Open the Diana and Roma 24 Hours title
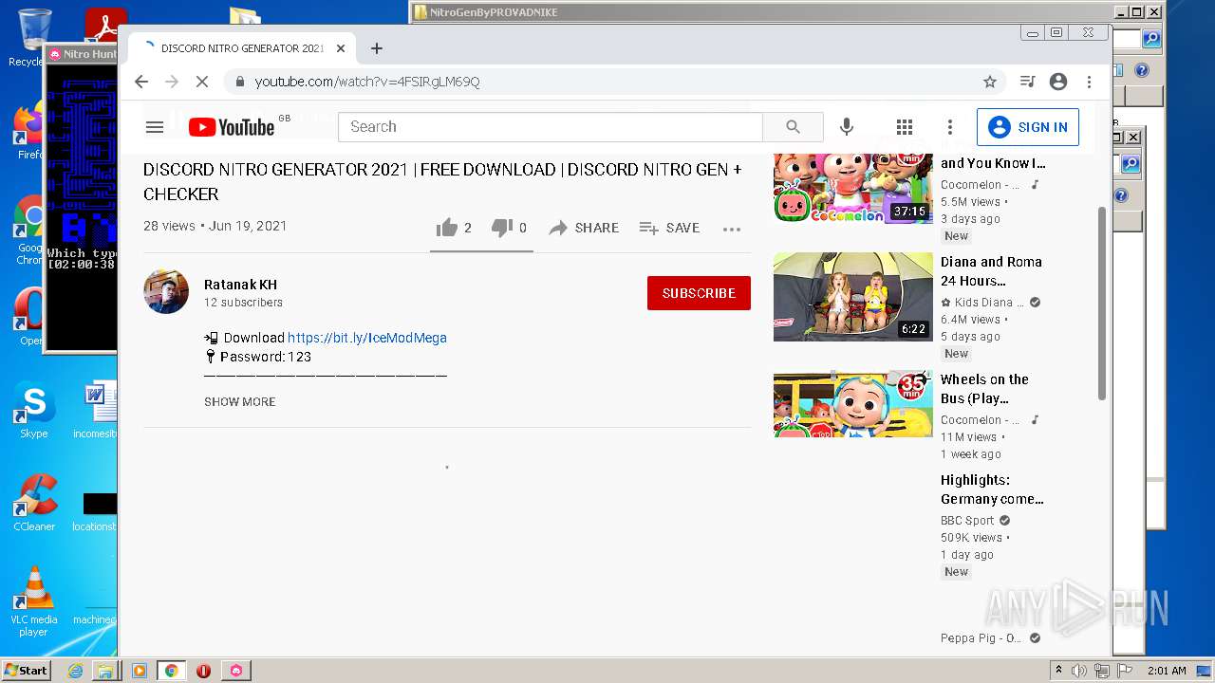Viewport: 1215px width, 683px height. point(991,271)
